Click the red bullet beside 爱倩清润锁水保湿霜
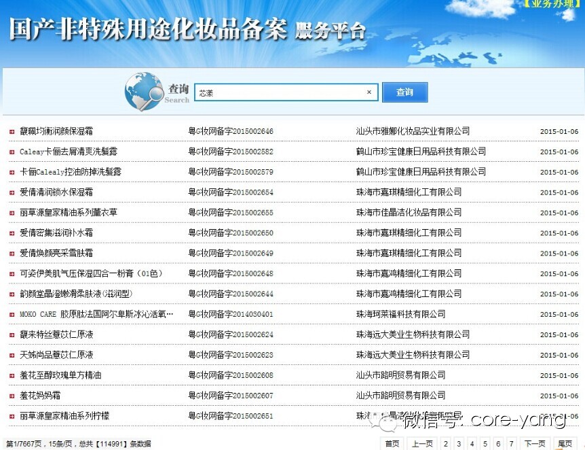This screenshot has width=585, height=450. tap(12, 193)
